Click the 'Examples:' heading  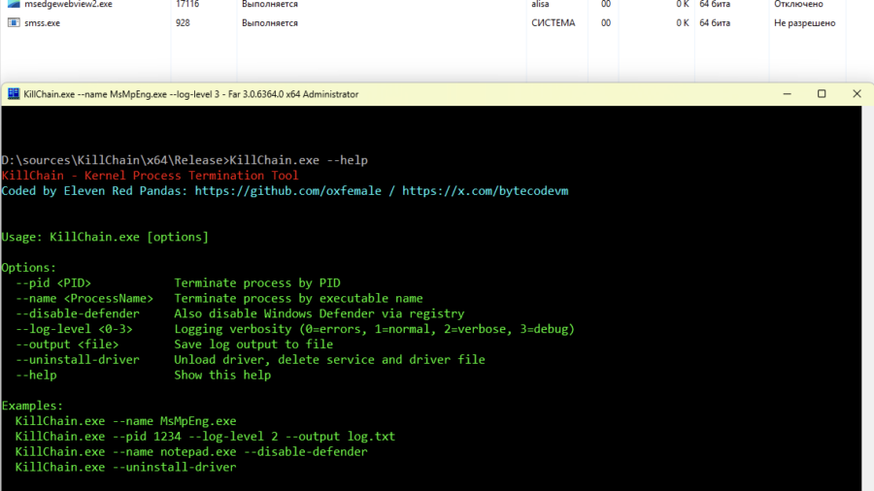click(x=32, y=406)
